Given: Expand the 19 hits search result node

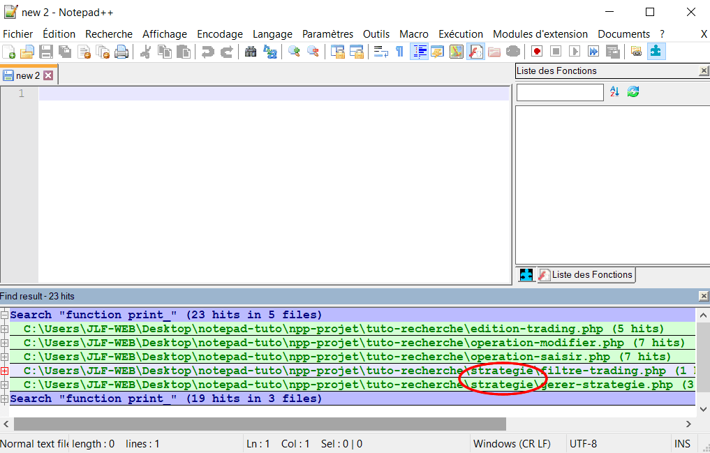Looking at the screenshot, I should tap(4, 399).
